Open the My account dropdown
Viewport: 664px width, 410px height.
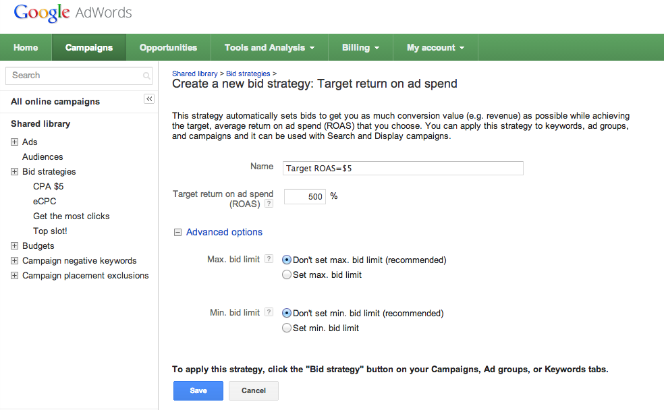435,47
